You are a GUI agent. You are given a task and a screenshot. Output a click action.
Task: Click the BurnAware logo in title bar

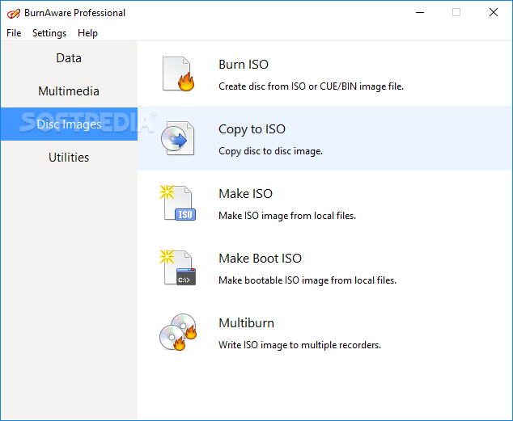coord(14,14)
